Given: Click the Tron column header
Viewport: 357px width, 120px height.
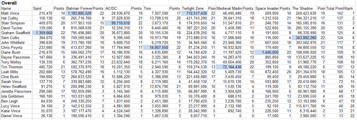Looking at the screenshot, I should point(156,9).
